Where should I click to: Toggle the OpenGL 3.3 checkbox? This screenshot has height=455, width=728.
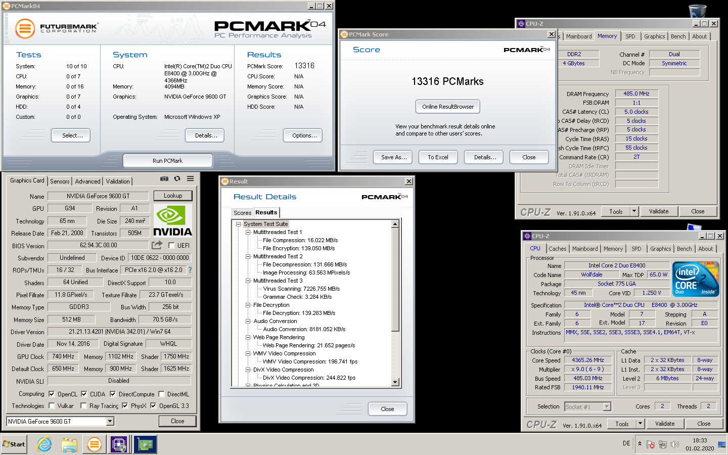tap(153, 405)
